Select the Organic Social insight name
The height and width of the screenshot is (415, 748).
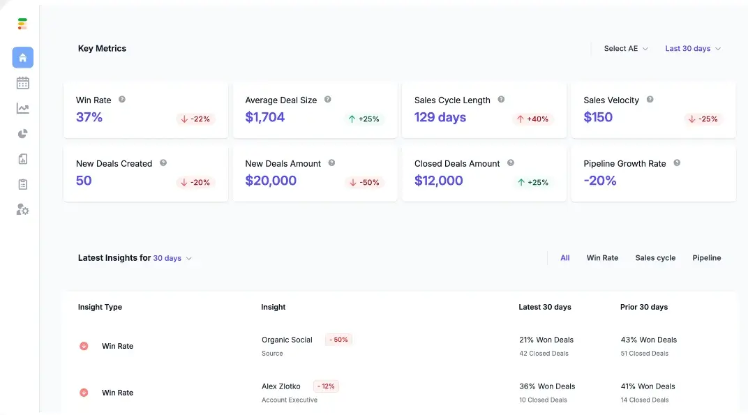pyautogui.click(x=287, y=340)
